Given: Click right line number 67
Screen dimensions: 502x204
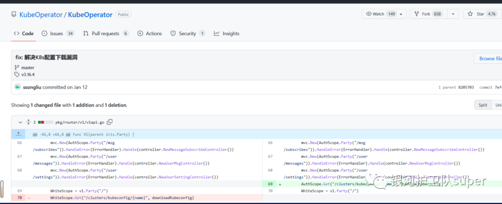Looking at the screenshot, I should coord(270,156).
